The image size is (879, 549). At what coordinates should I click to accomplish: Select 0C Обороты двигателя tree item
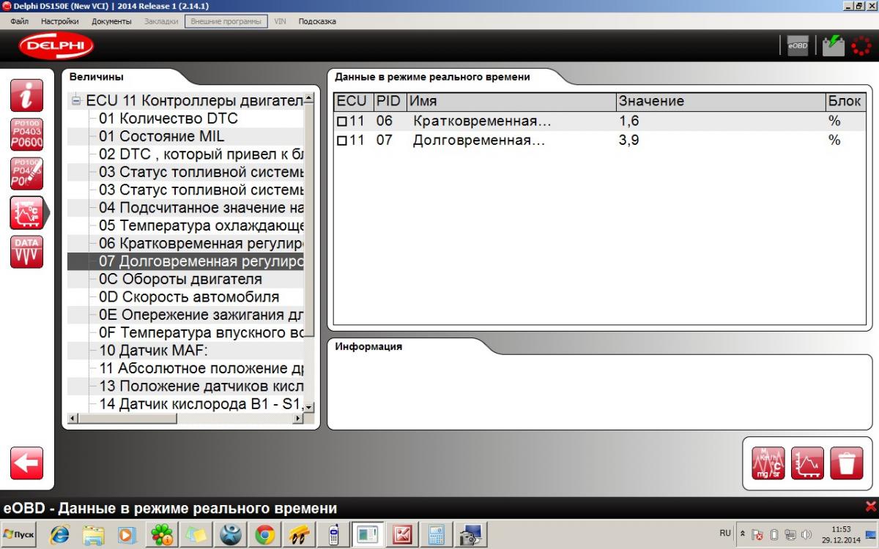(x=180, y=280)
